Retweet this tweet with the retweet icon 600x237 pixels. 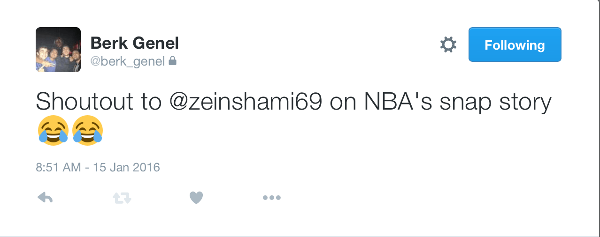coord(122,198)
